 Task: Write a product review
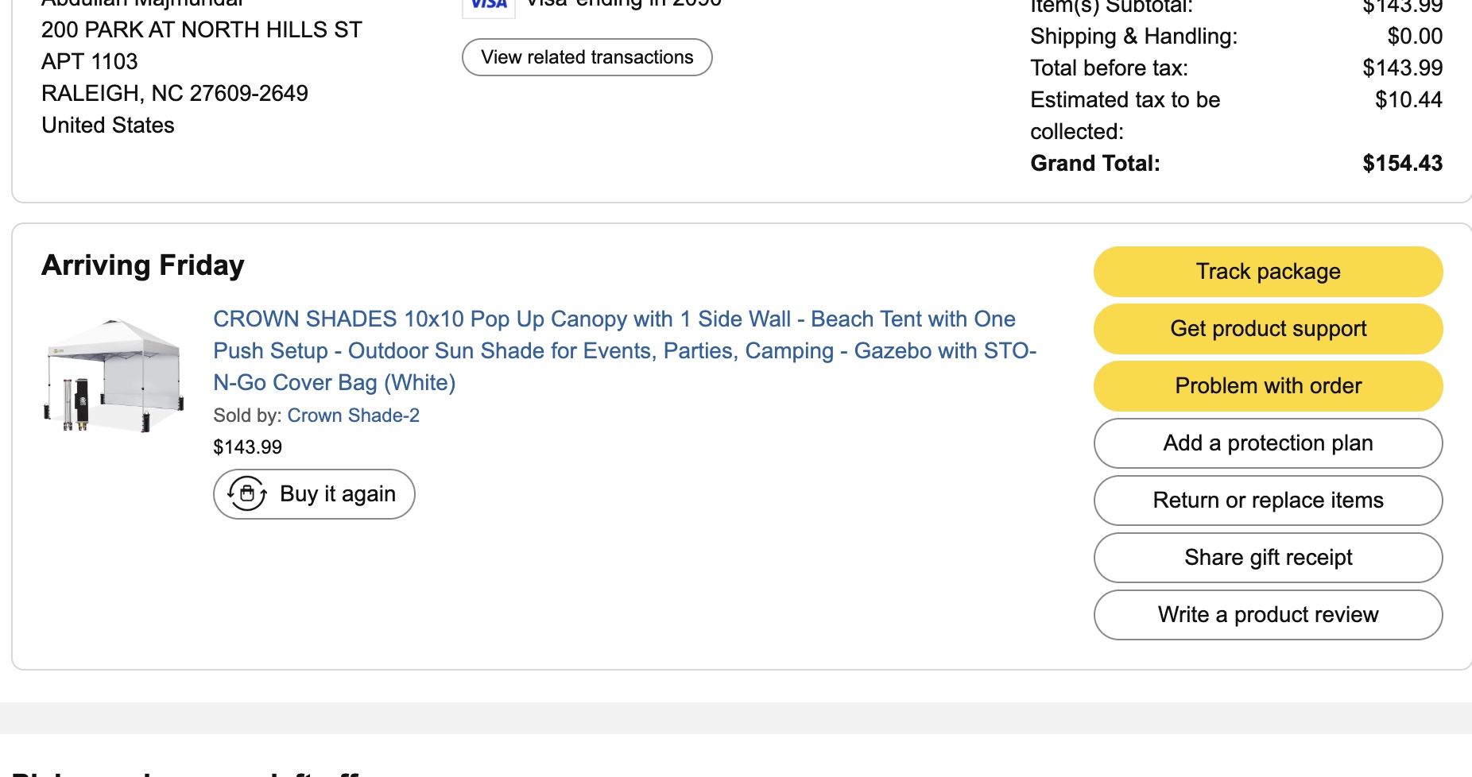click(1268, 615)
